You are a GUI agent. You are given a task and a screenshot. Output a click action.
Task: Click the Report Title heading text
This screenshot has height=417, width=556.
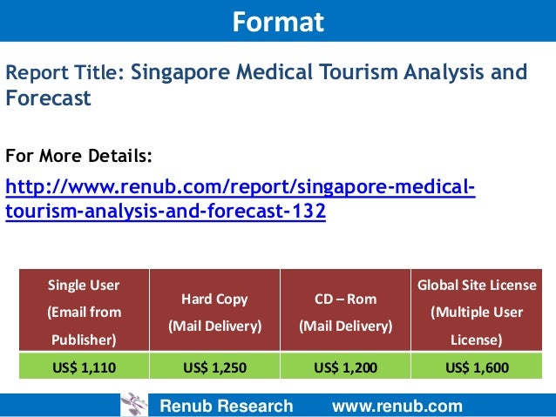267,84
